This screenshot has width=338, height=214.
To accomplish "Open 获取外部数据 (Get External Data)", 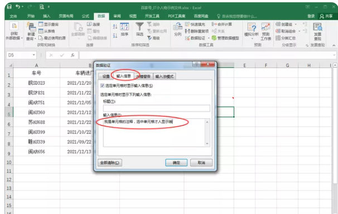I will pyautogui.click(x=15, y=31).
